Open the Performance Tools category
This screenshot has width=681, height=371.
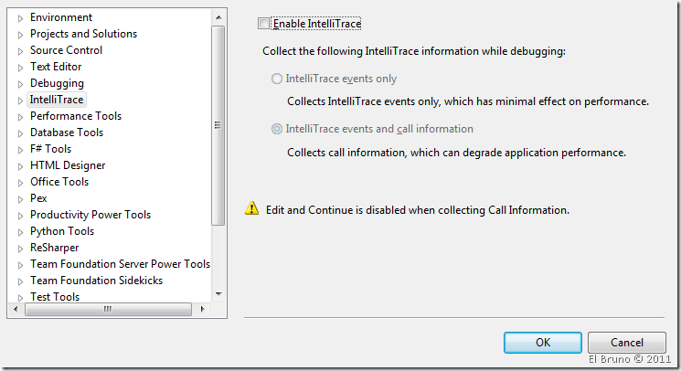(x=75, y=116)
